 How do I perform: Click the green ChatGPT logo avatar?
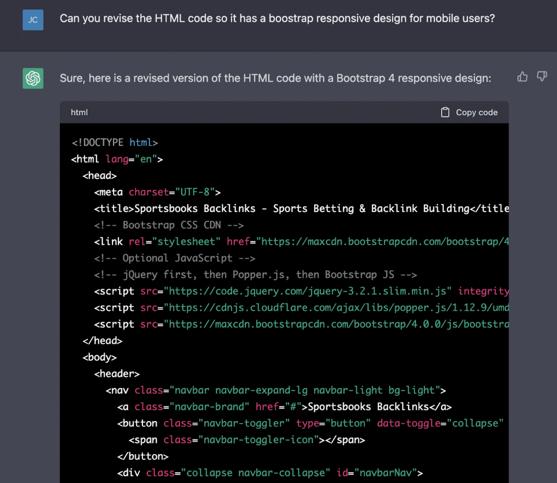pos(33,78)
